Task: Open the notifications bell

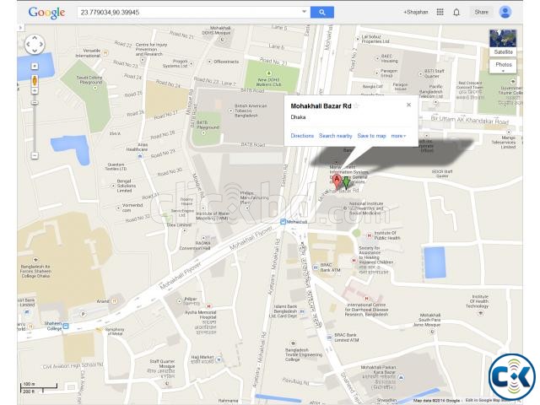Action: point(456,13)
